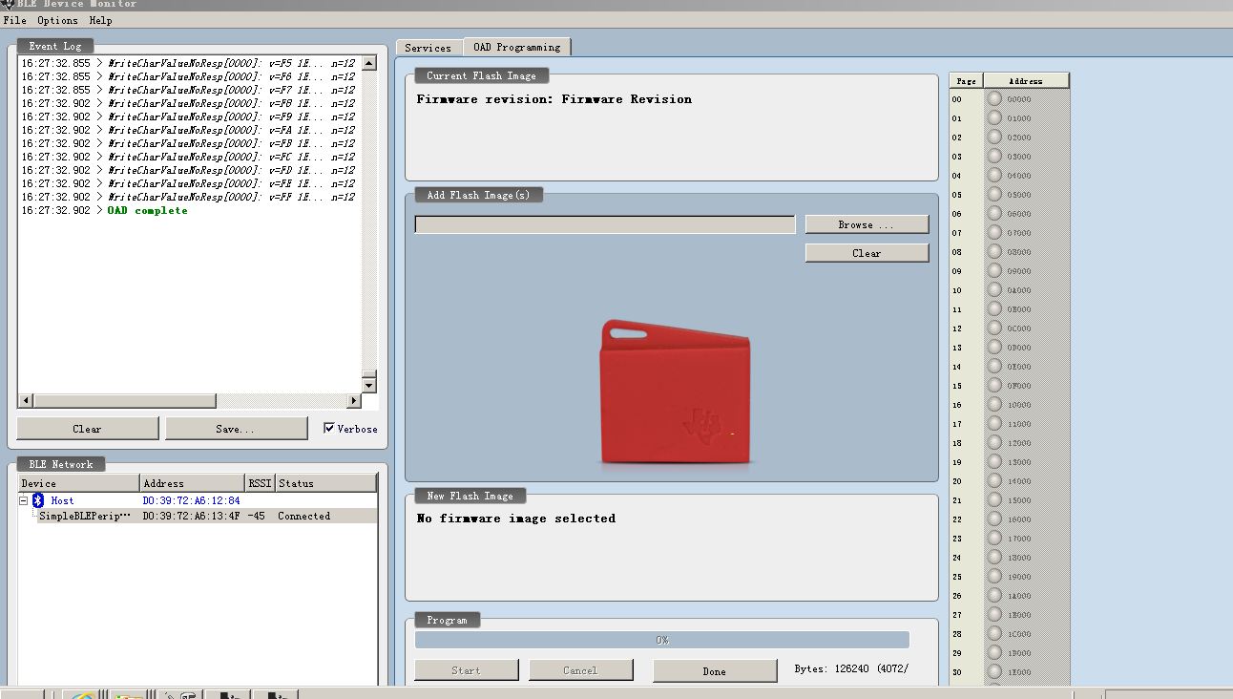
Task: Click the page 28 status indicator
Action: point(994,633)
